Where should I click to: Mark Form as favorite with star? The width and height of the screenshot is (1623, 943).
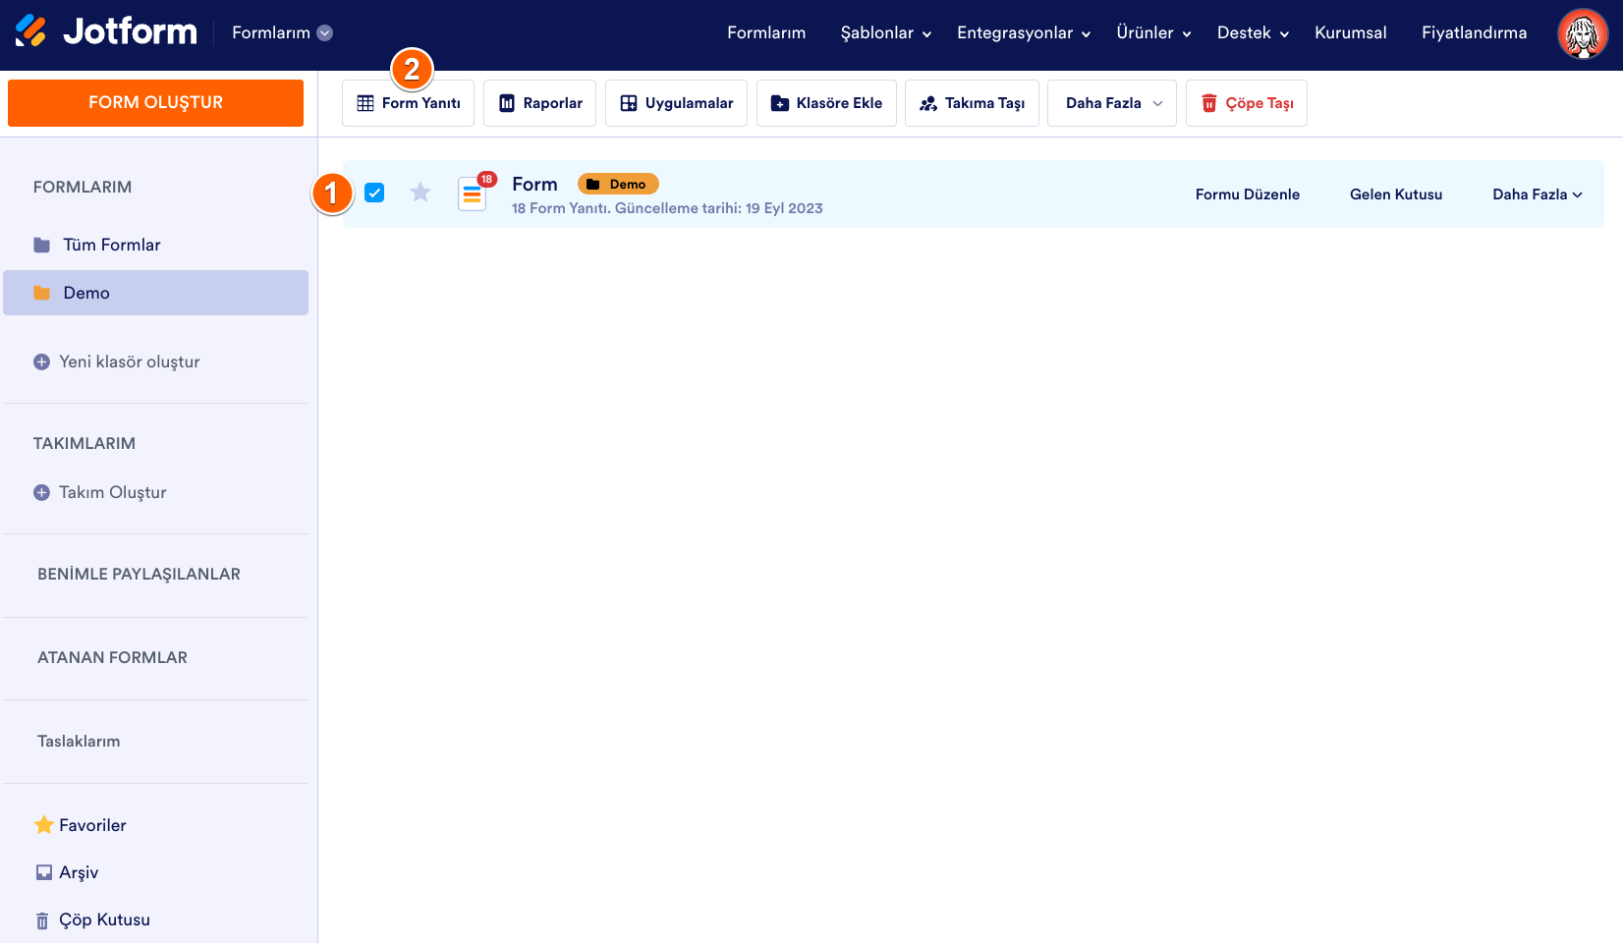click(420, 193)
